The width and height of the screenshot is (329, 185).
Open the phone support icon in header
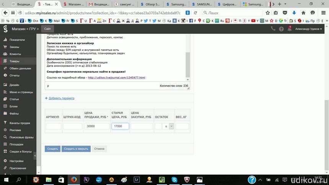coord(273,29)
